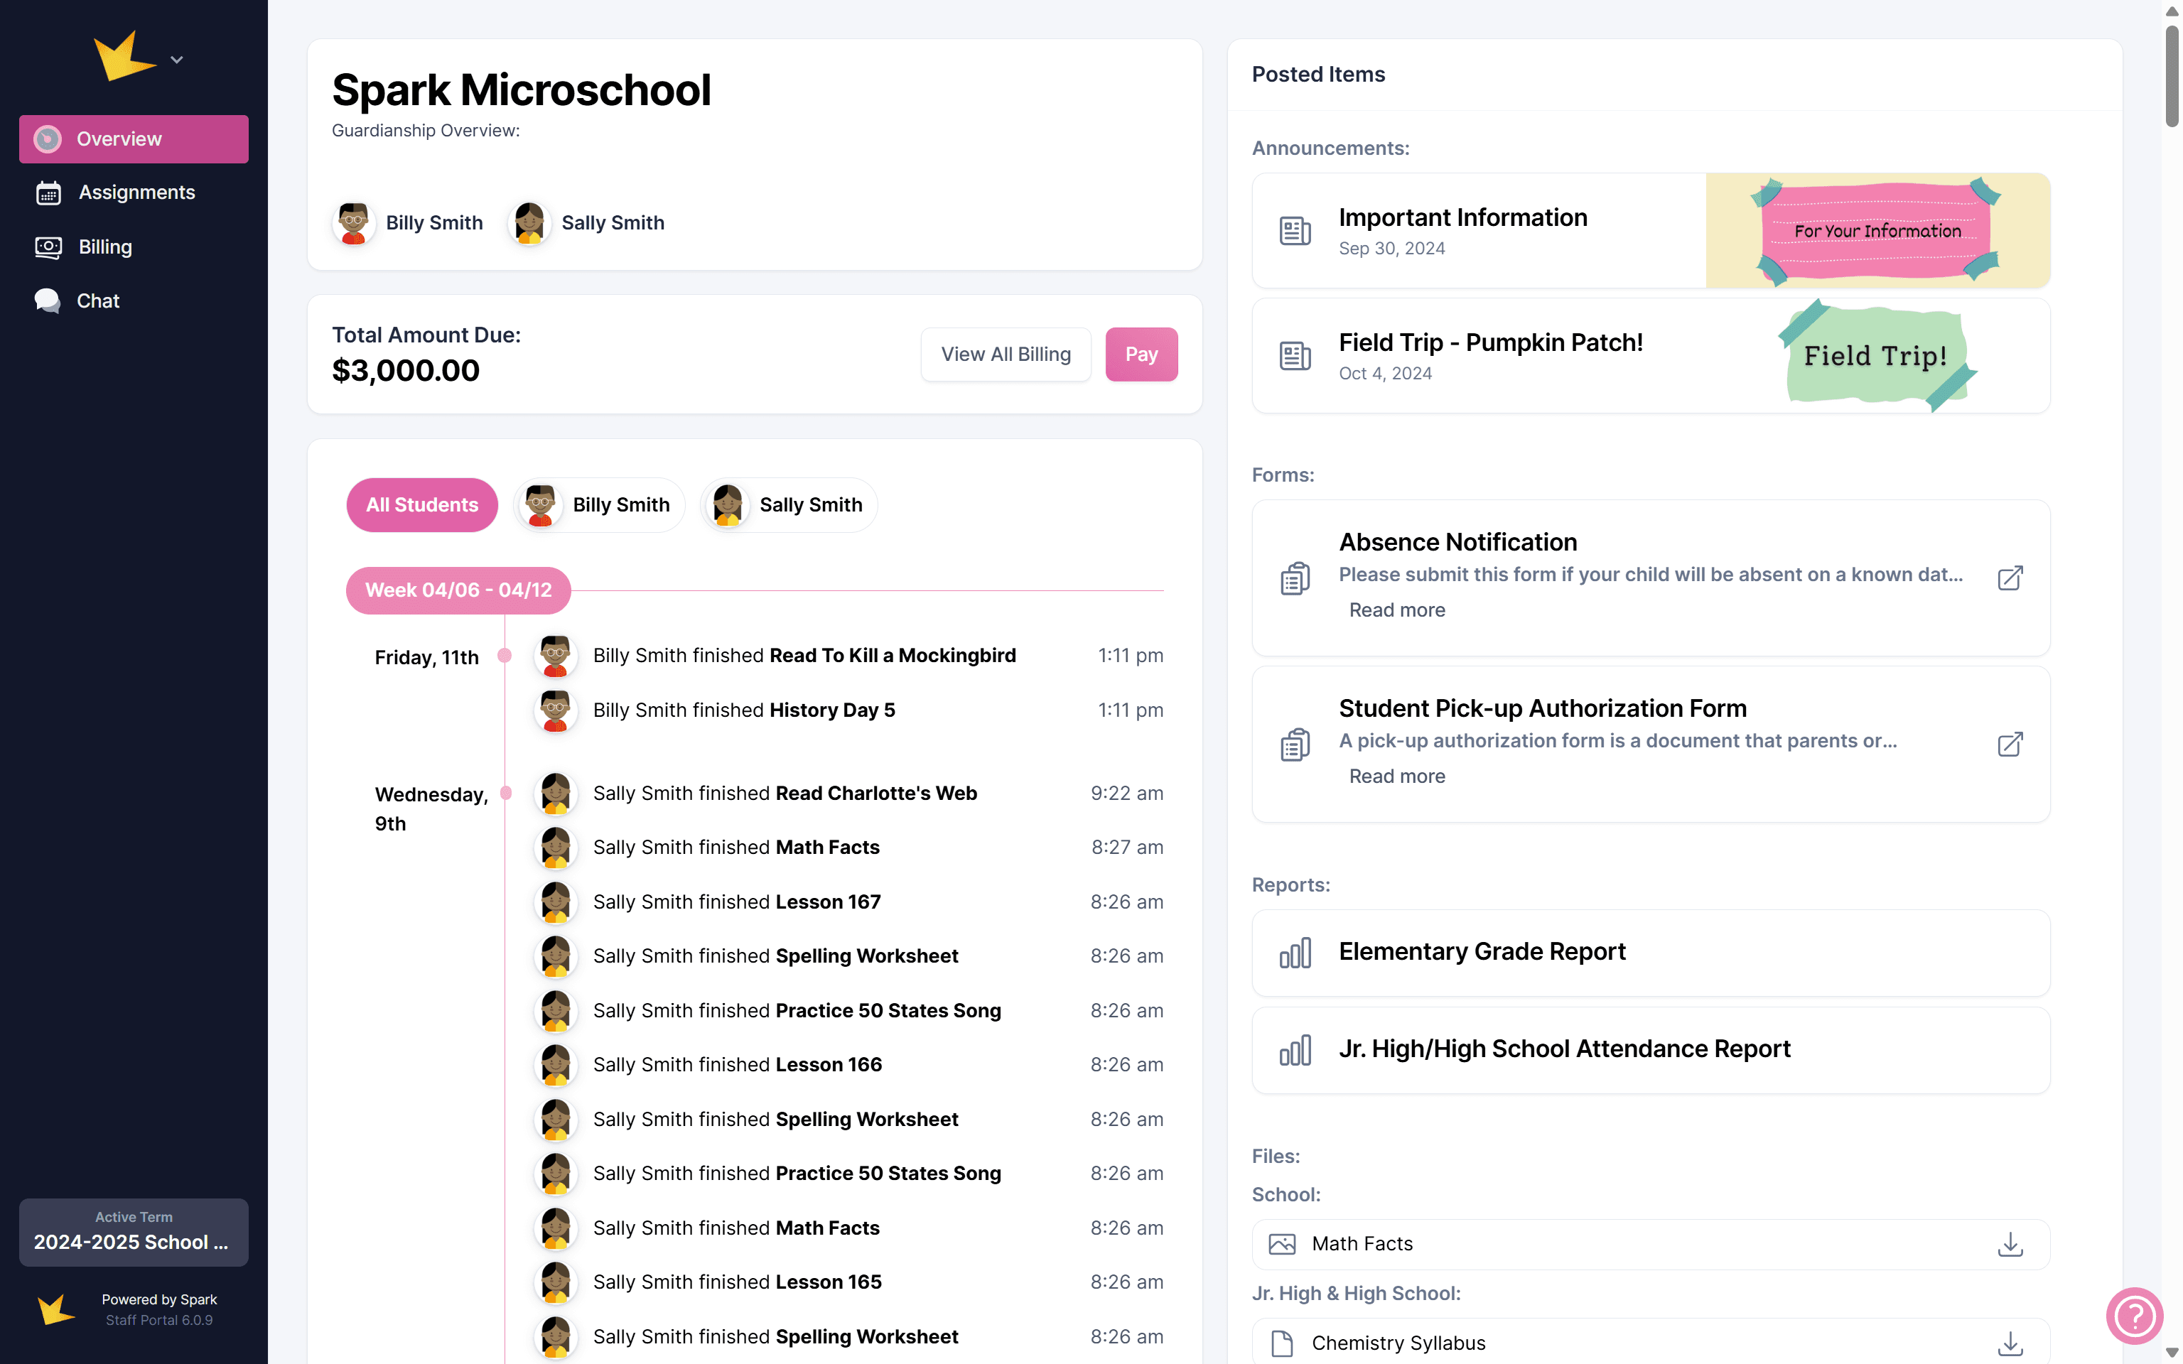Click the page vertical scrollbar thumb

click(2171, 77)
